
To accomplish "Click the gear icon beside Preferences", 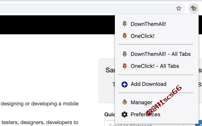I will tap(124, 114).
